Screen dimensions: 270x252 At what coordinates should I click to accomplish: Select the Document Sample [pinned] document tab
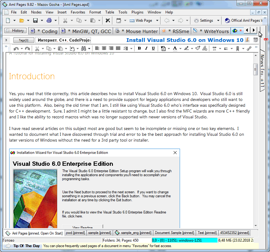click(175, 233)
